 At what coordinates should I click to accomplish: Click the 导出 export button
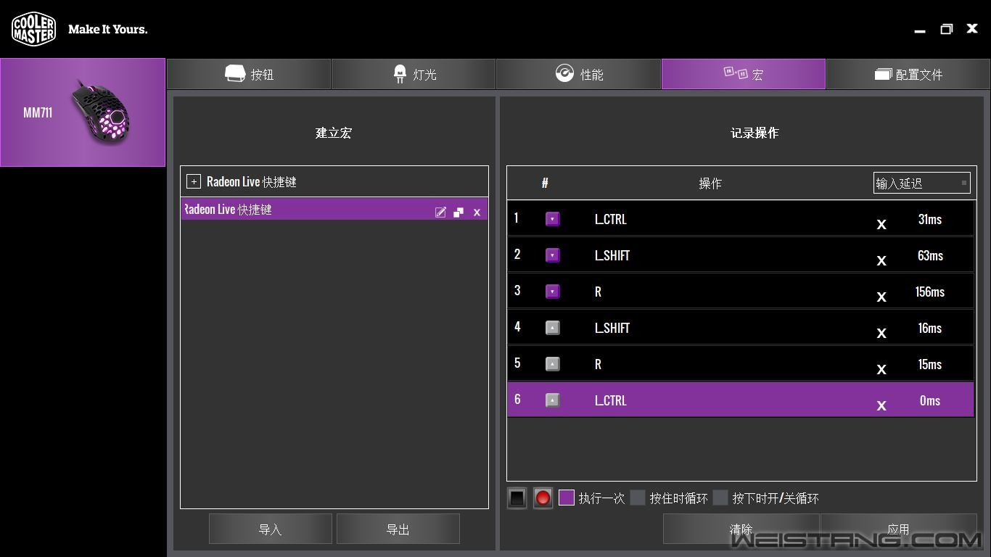point(398,529)
